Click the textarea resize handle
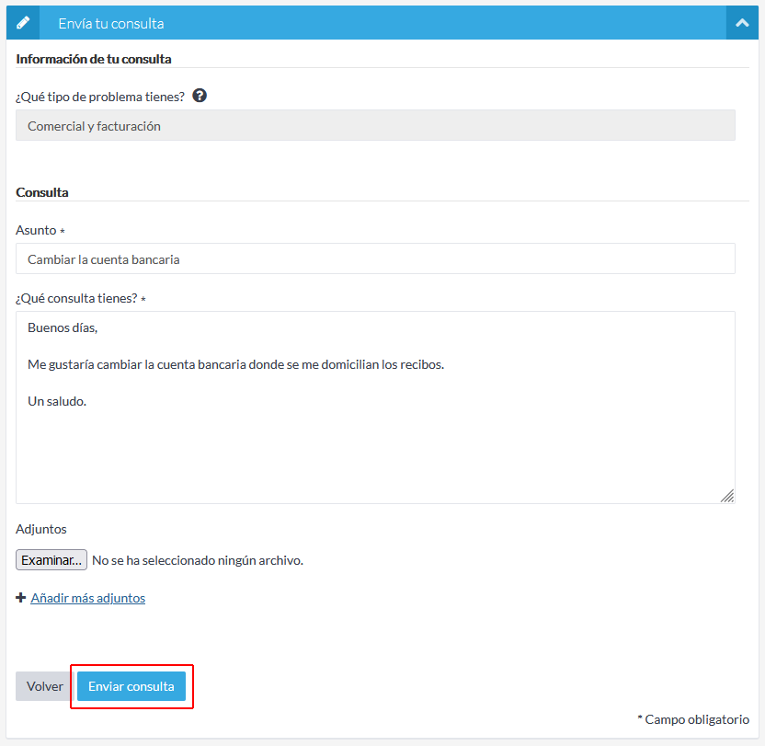 point(727,496)
